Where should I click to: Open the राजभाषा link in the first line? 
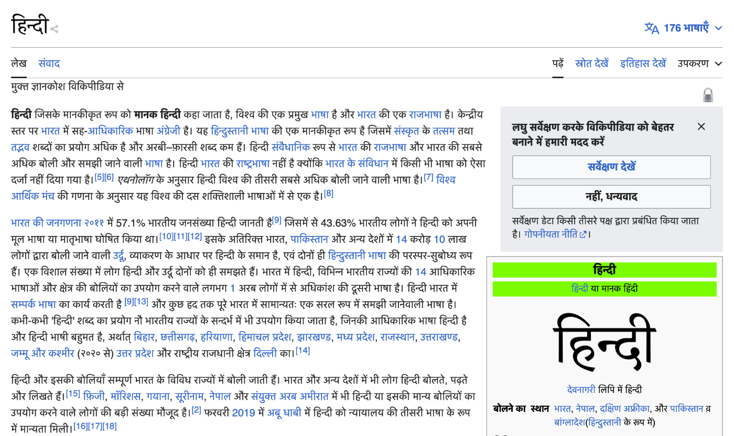point(425,114)
